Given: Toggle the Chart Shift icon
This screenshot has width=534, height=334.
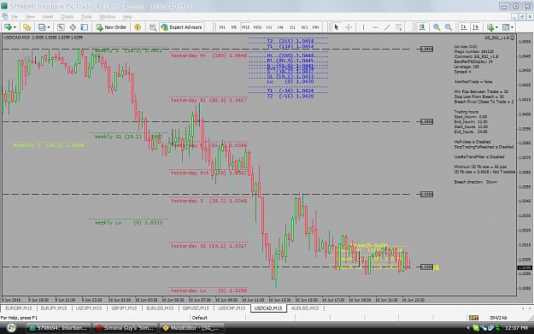Looking at the screenshot, I should coord(476,27).
